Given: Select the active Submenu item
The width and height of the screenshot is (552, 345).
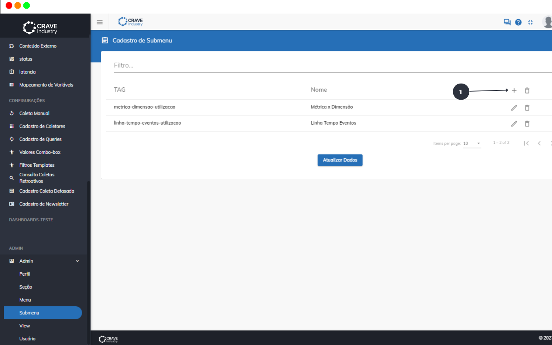Looking at the screenshot, I should (43, 313).
